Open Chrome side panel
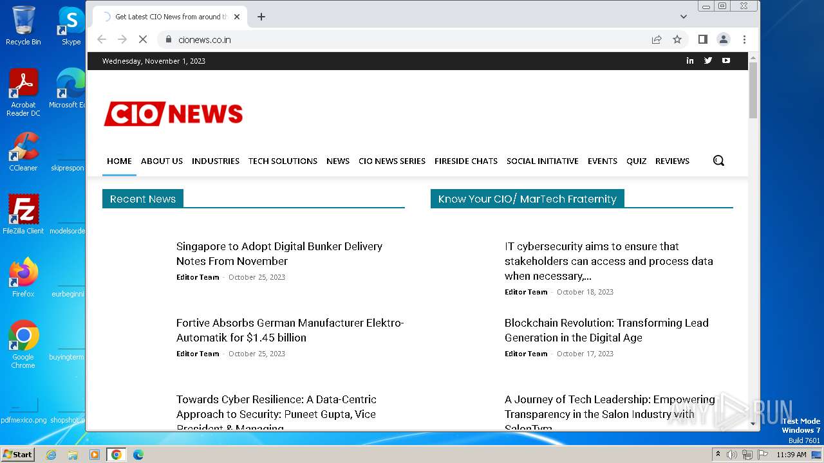824x463 pixels. 703,39
